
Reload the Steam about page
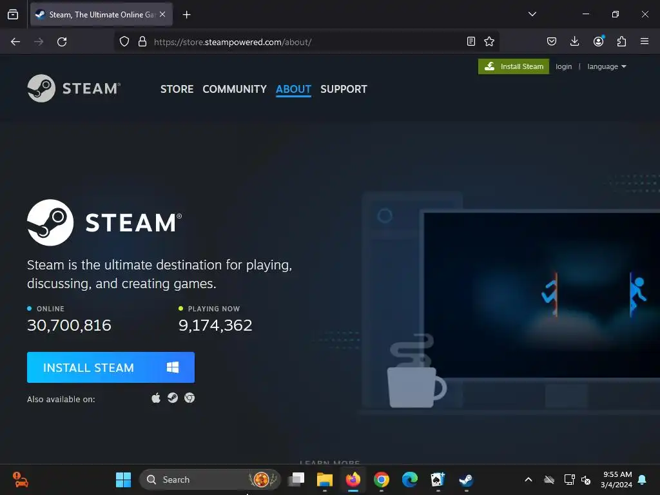(62, 42)
